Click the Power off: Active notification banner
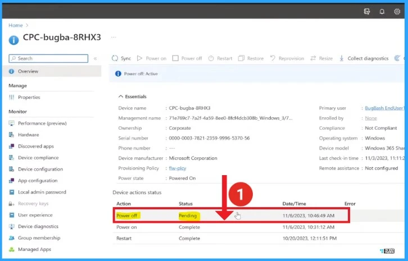This screenshot has width=408, height=261. pyautogui.click(x=257, y=74)
